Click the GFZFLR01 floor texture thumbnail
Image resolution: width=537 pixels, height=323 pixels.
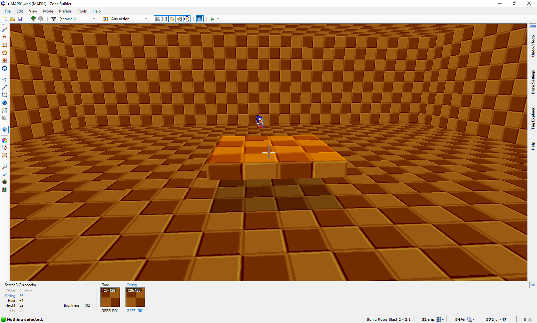coord(110,297)
